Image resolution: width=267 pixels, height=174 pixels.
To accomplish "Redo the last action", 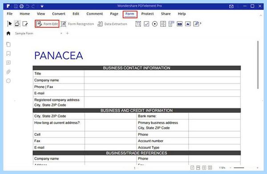I will (33, 7).
